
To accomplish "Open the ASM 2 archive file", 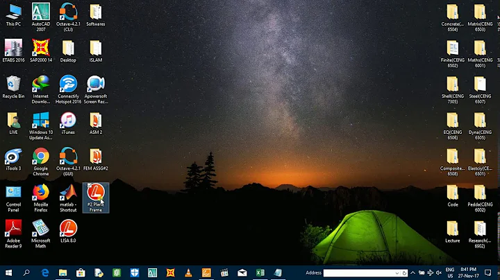I will click(x=96, y=123).
